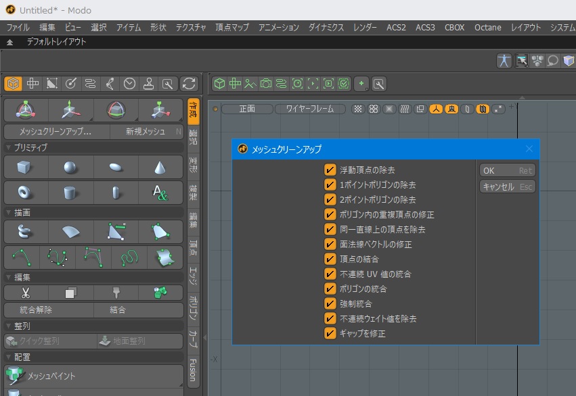Uncheck 不連続 UV 値の統合 checkbox
This screenshot has width=576, height=396.
pos(330,274)
